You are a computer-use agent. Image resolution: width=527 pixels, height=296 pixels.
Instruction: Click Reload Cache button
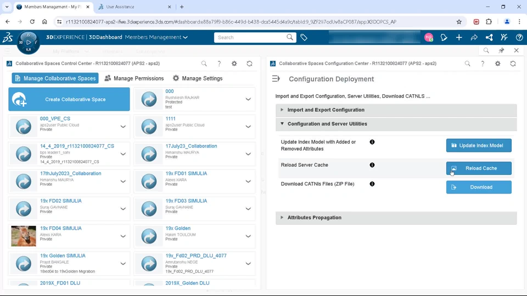(479, 168)
